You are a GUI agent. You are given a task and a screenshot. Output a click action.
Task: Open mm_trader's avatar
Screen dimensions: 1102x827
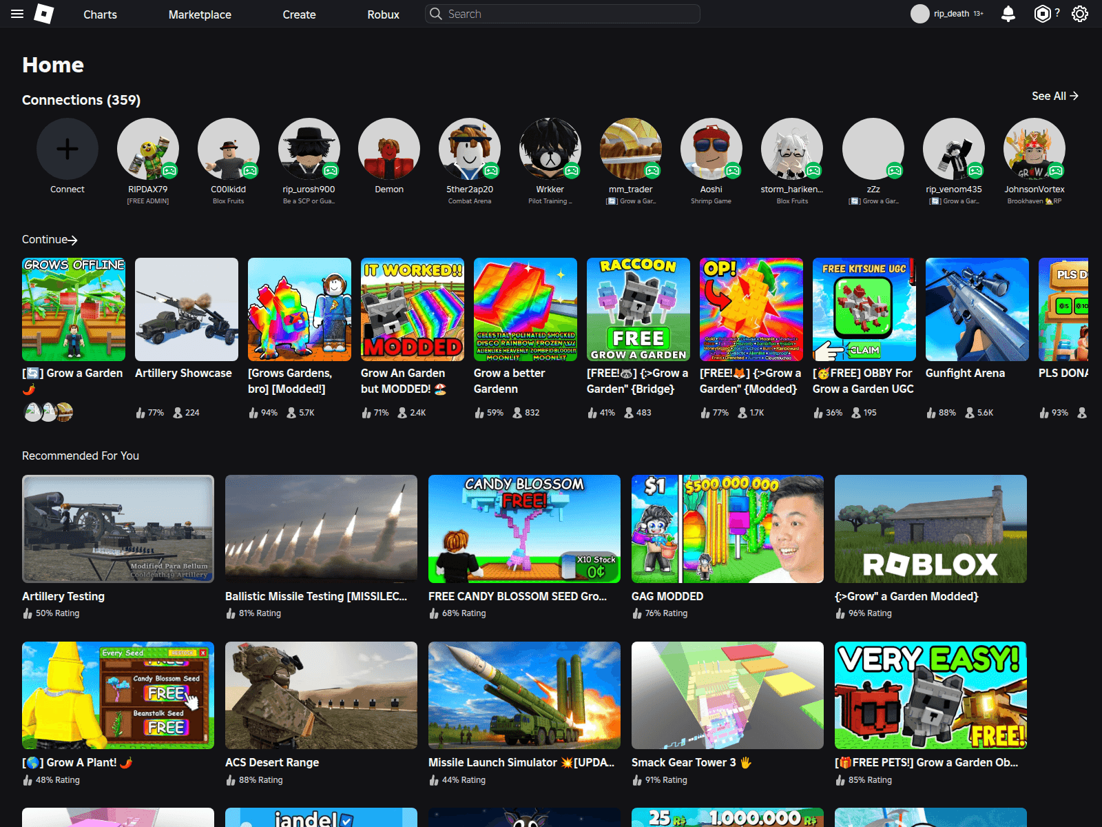[x=631, y=149]
